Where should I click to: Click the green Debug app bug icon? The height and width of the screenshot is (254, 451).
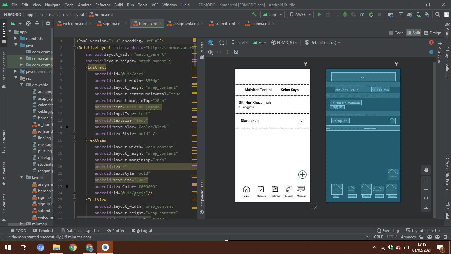(345, 14)
